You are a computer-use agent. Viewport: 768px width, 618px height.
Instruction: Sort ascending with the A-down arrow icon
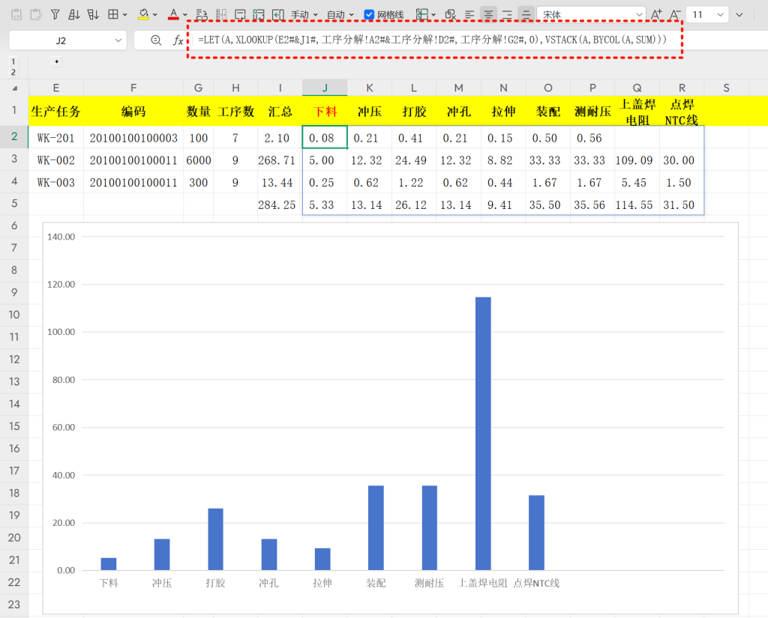(x=74, y=15)
